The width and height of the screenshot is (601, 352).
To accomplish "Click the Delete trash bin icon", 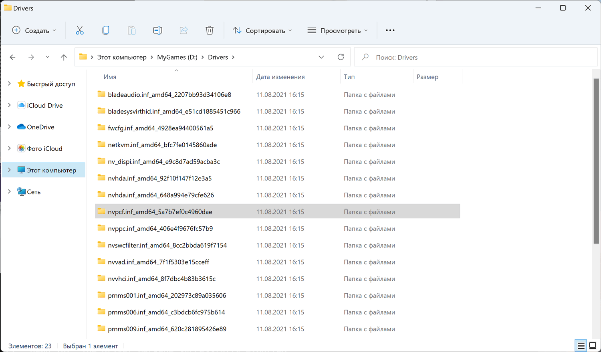I will (x=210, y=30).
